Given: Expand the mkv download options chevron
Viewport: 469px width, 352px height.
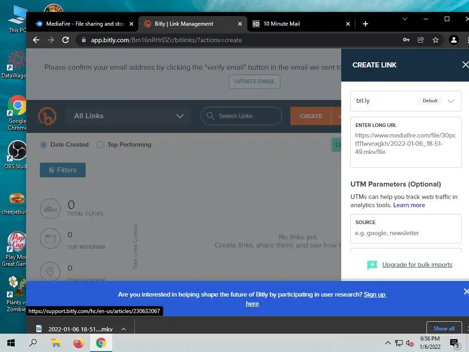Looking at the screenshot, I should (x=124, y=329).
